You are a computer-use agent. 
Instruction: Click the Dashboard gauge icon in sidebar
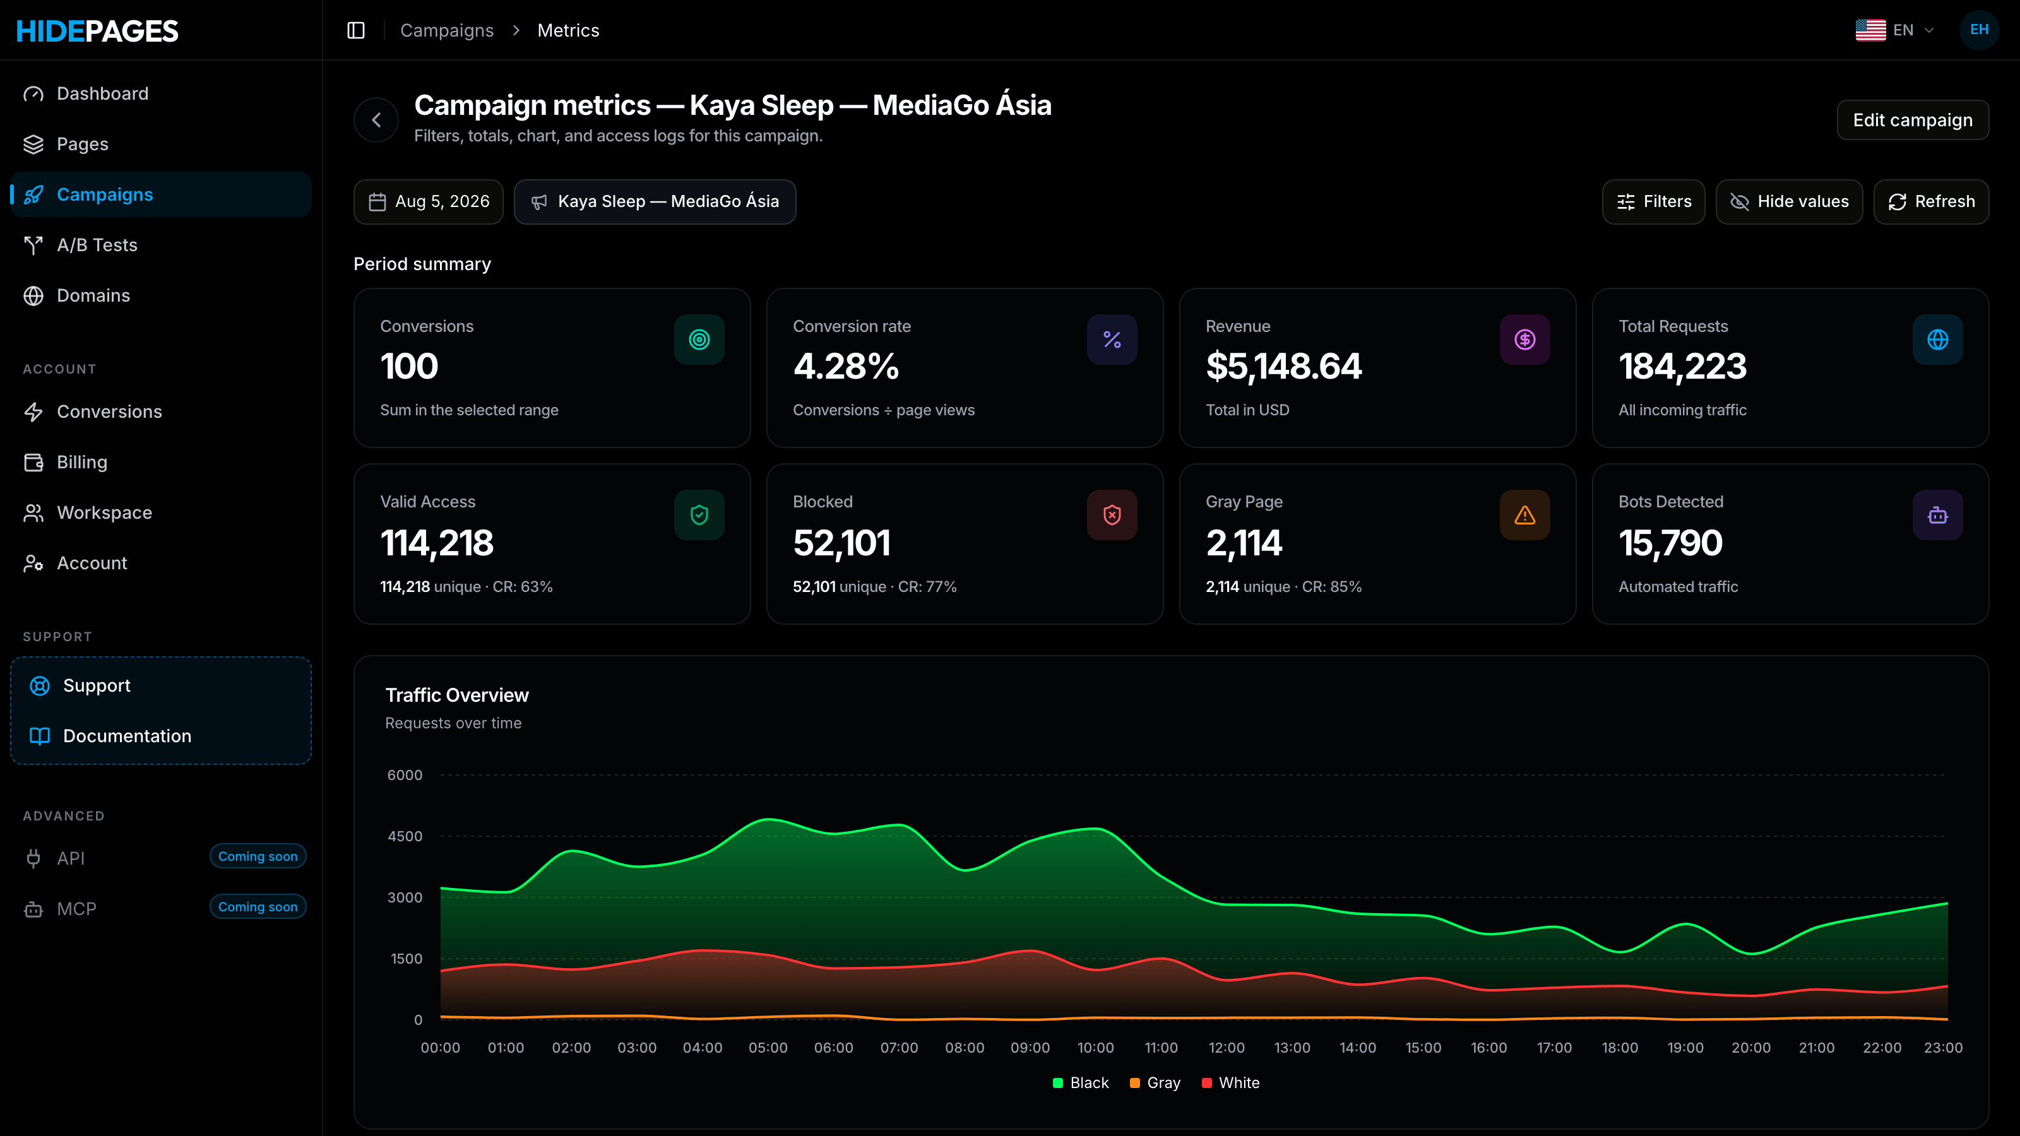[x=33, y=94]
